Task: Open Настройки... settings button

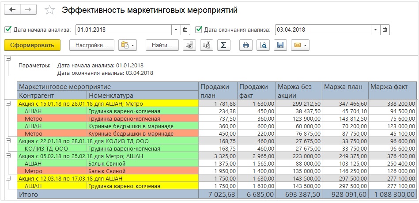Action: click(x=92, y=45)
